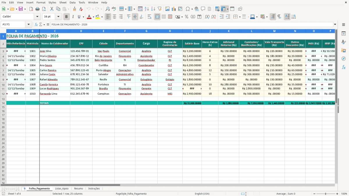Toggle Align Left

[108, 17]
